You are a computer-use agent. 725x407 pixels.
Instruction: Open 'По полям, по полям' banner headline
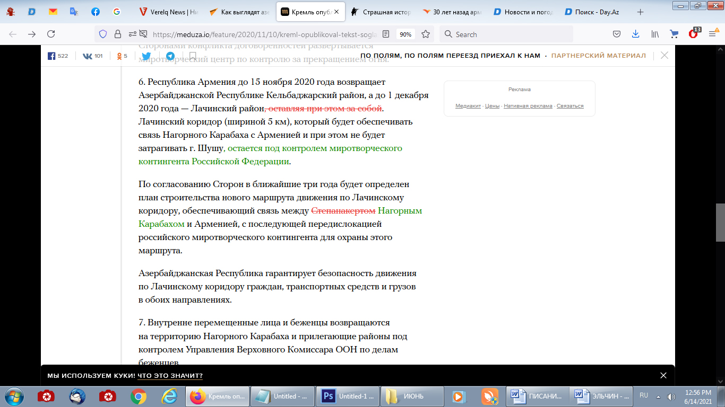tap(450, 56)
